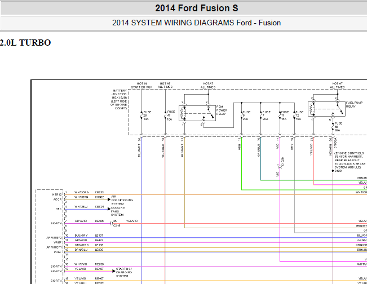
Task: Click the 'C1026' connector label
Action: click(282, 162)
